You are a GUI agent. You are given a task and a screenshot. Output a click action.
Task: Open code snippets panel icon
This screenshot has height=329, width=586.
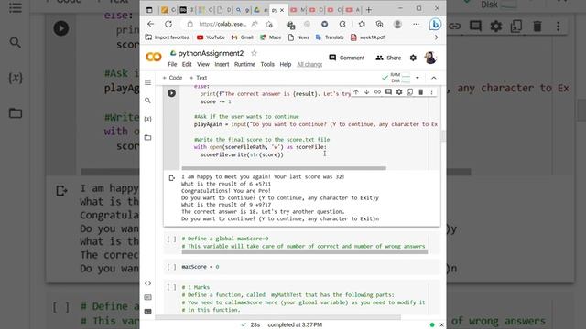click(x=148, y=283)
